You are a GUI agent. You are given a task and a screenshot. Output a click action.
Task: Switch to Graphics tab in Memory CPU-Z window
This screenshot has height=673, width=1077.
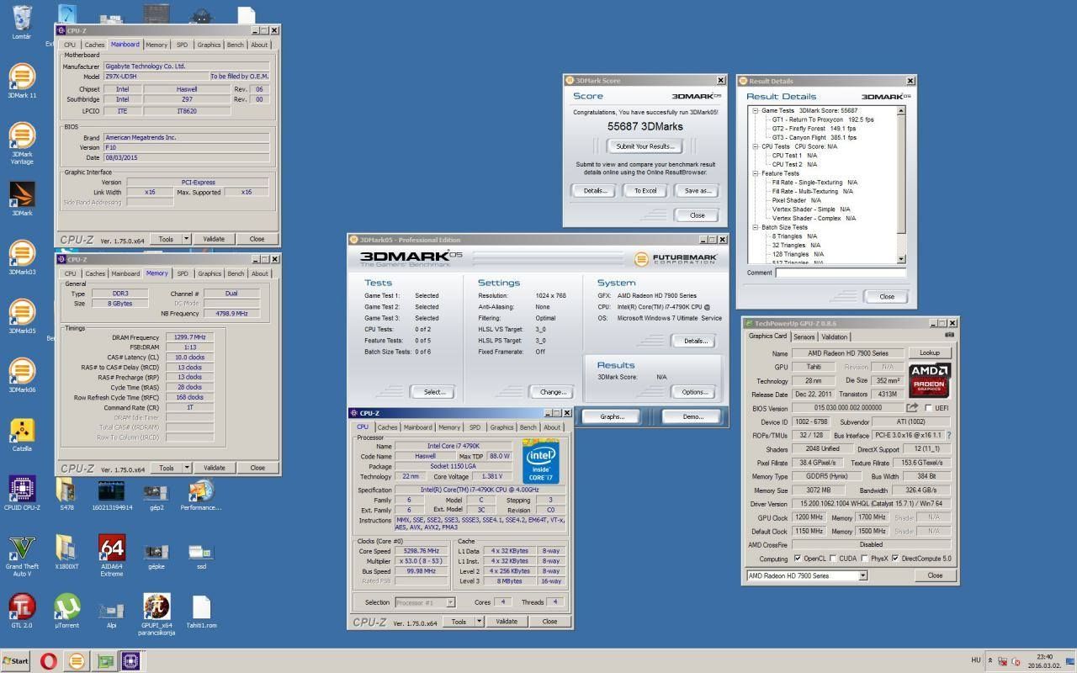[x=210, y=273]
